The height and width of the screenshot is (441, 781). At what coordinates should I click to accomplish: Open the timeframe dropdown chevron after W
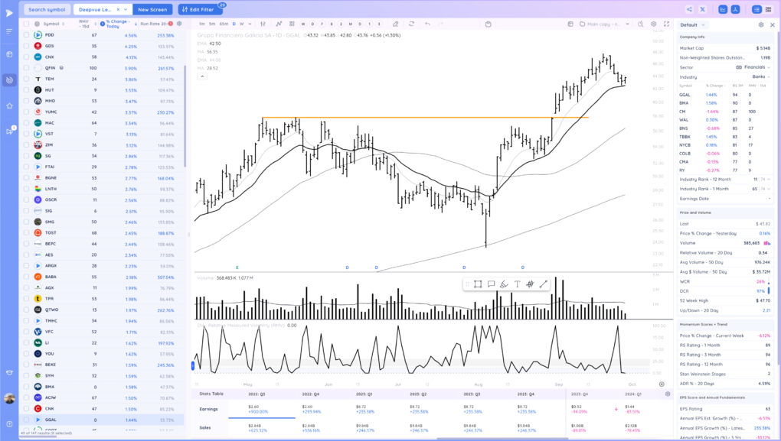coord(250,24)
